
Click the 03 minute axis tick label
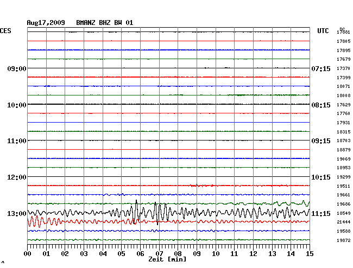(x=84, y=254)
